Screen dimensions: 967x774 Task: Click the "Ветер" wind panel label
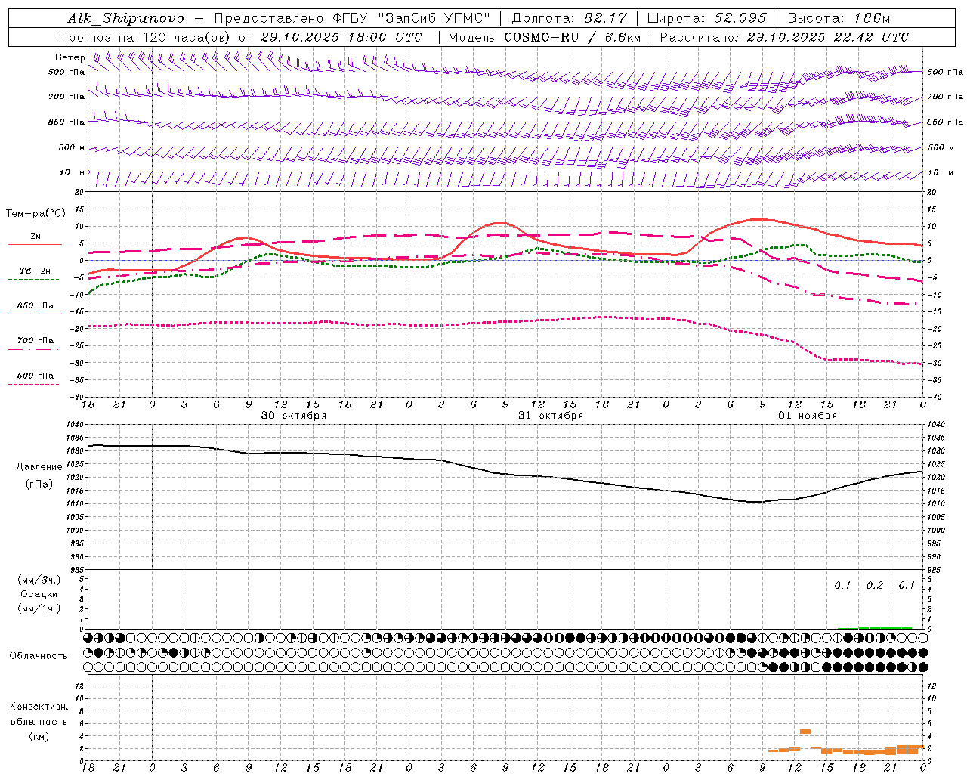(70, 57)
